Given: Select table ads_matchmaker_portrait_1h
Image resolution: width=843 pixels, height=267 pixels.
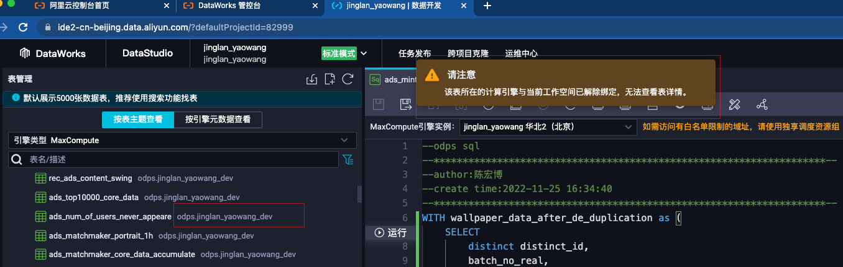Looking at the screenshot, I should 101,236.
